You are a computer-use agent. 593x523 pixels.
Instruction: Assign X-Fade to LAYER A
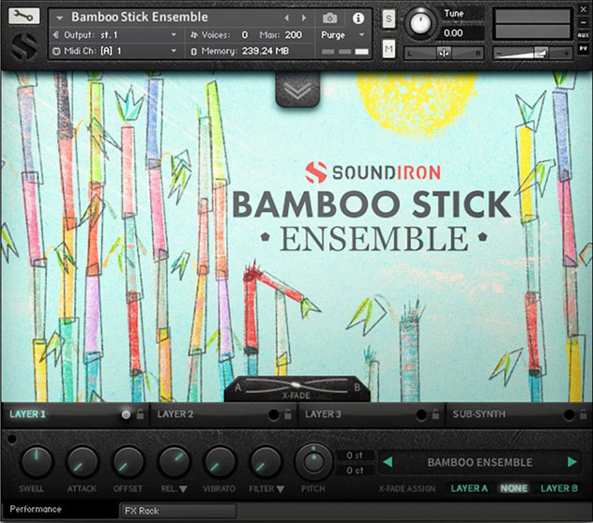(x=469, y=488)
